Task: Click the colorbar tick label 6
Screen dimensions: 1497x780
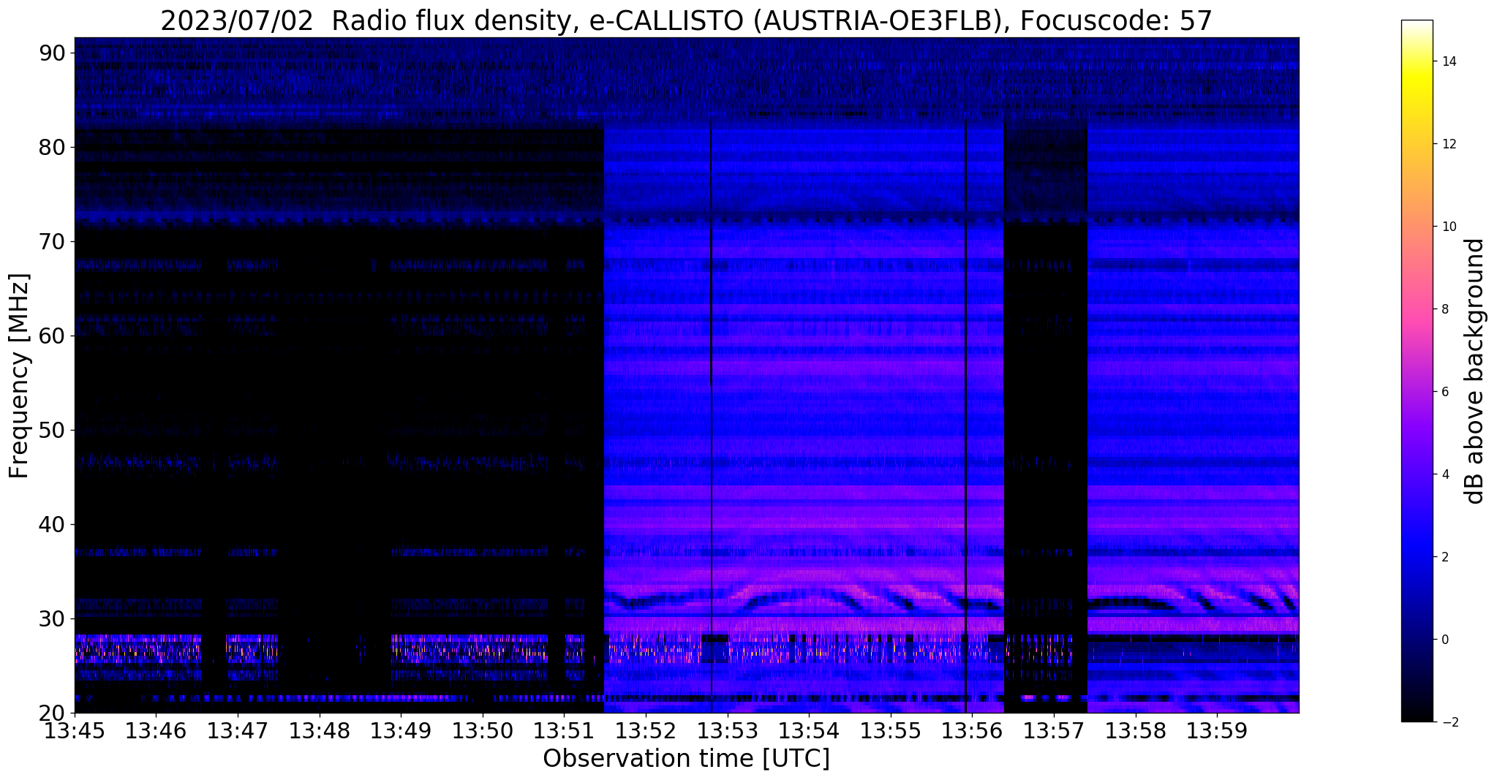Action: [x=1444, y=392]
